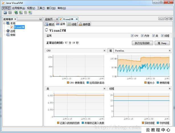Click the 守护线程 legend swatch
This screenshot has width=175, height=133.
pyautogui.click(x=158, y=123)
